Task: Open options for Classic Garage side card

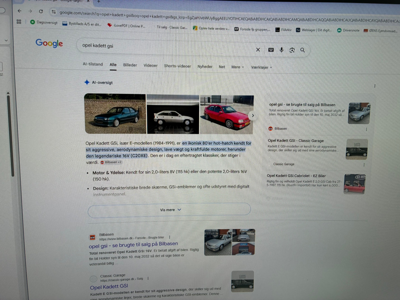Action: point(364,165)
